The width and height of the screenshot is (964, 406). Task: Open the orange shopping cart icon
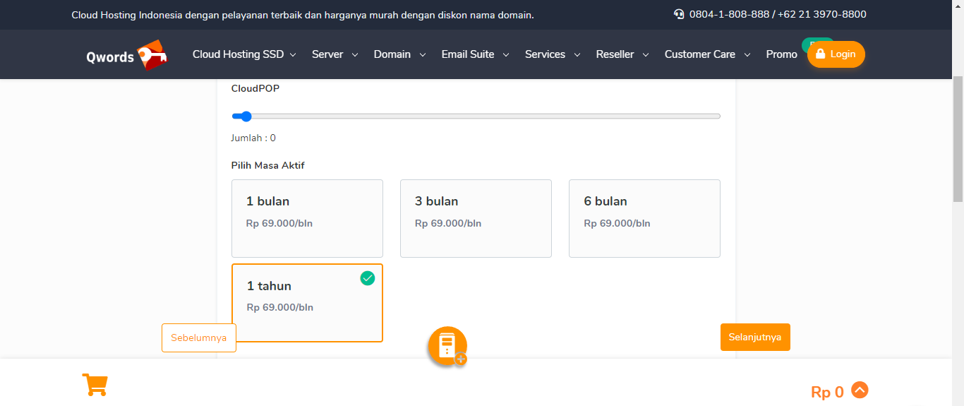(95, 385)
